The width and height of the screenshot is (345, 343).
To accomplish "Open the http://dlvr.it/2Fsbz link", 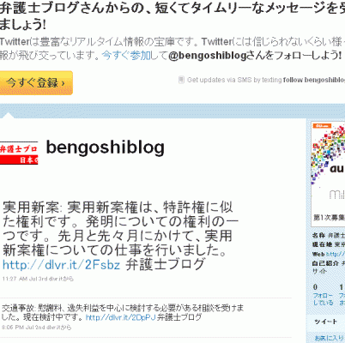I will (x=61, y=265).
